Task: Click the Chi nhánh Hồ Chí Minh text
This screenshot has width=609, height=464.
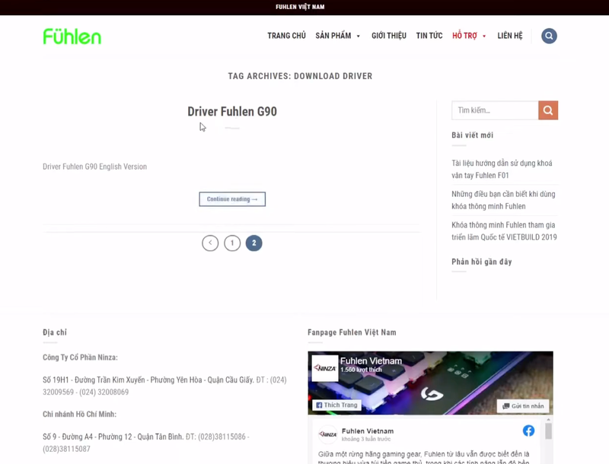Action: tap(80, 414)
